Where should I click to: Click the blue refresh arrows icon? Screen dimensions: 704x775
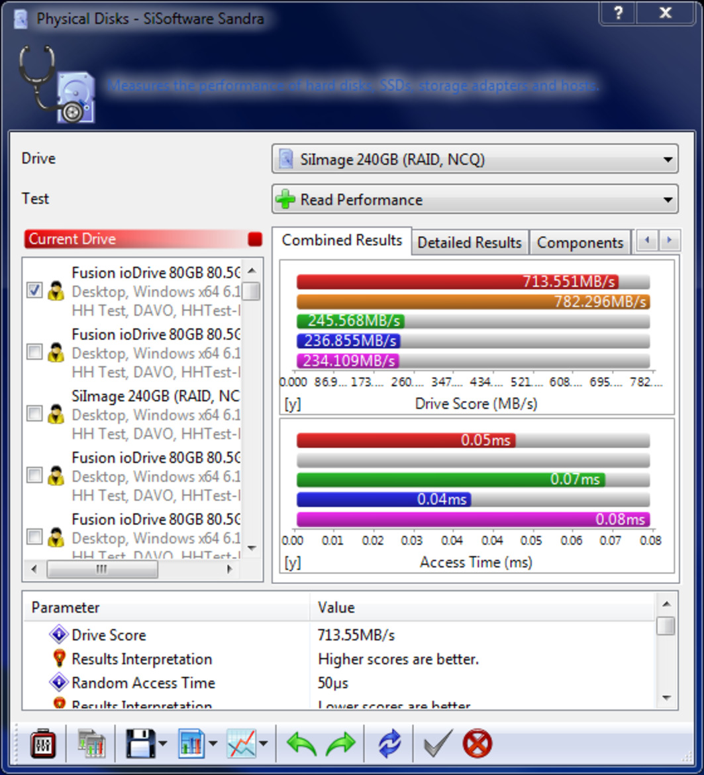click(389, 743)
